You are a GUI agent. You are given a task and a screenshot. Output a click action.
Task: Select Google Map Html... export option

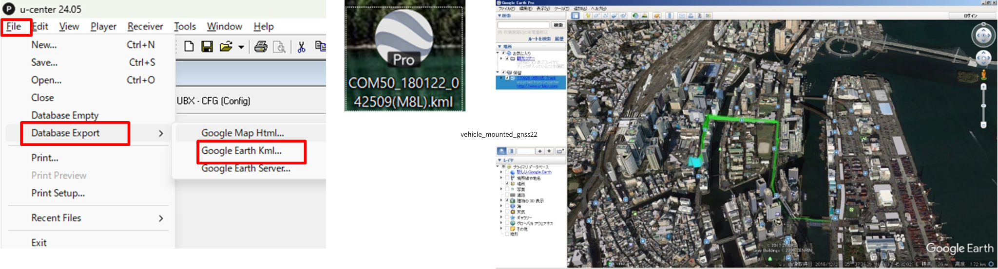click(x=243, y=133)
